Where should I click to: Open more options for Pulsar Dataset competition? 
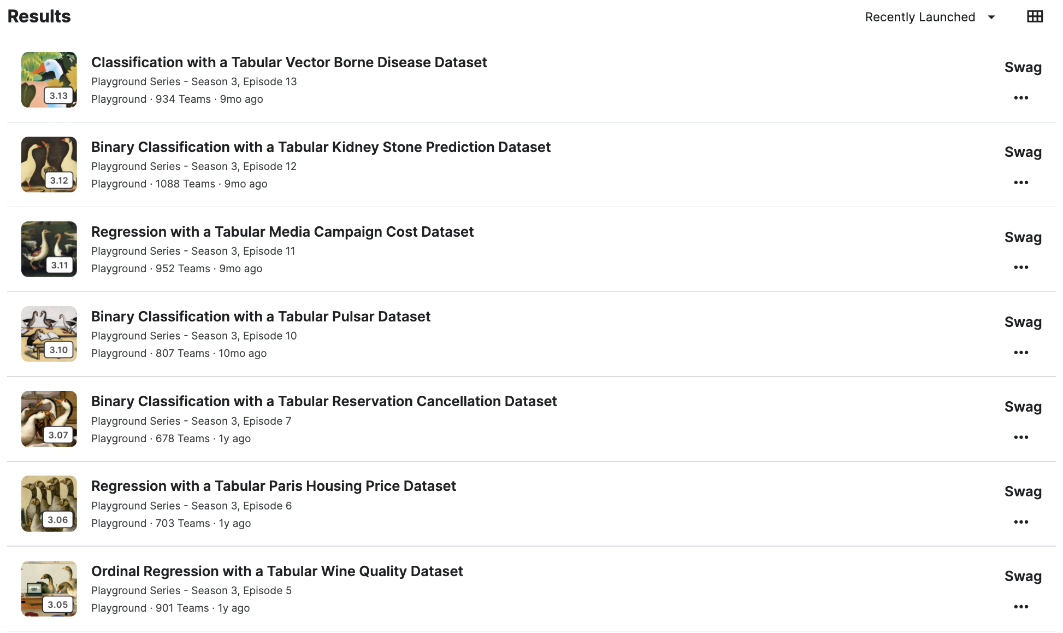(x=1020, y=353)
